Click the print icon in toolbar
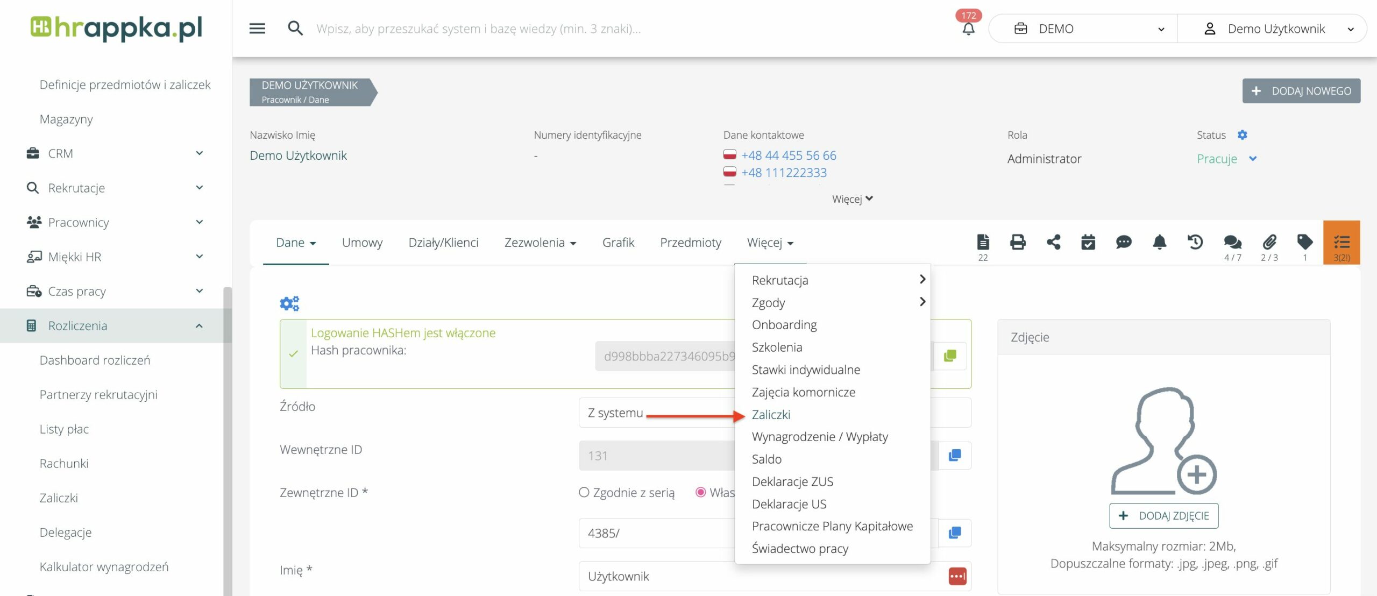1377x596 pixels. pos(1018,242)
